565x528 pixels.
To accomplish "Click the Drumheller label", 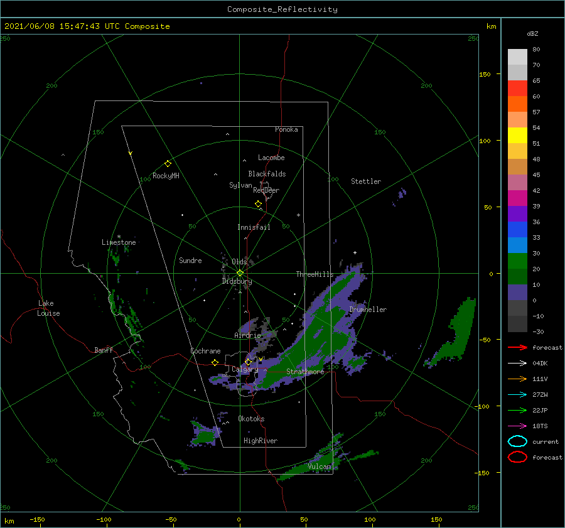I will (368, 310).
